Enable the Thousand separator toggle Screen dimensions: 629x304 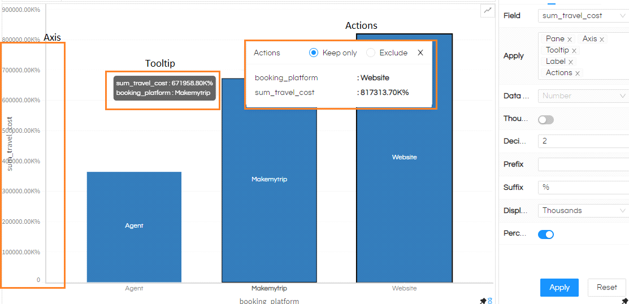[545, 120]
